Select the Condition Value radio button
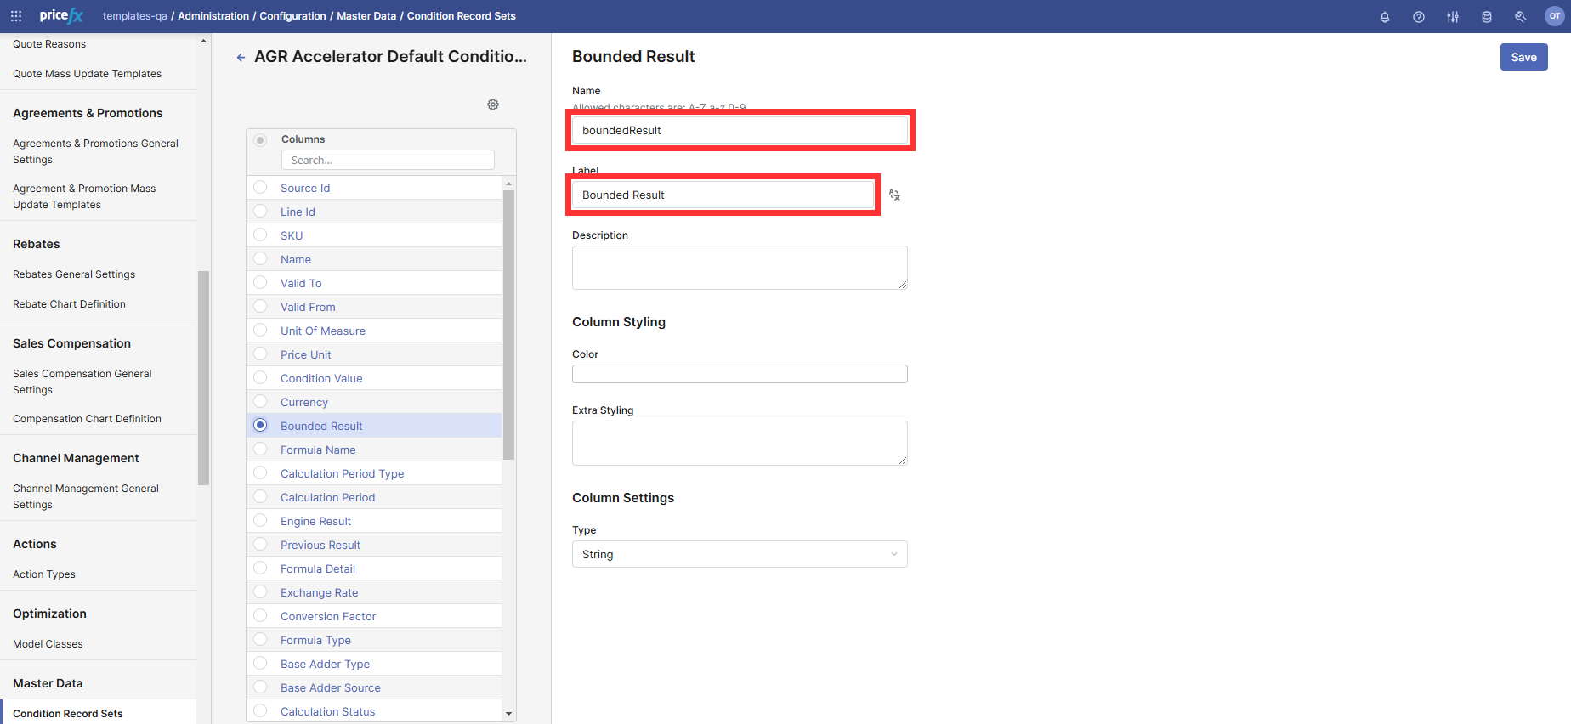The width and height of the screenshot is (1571, 724). pyautogui.click(x=261, y=378)
